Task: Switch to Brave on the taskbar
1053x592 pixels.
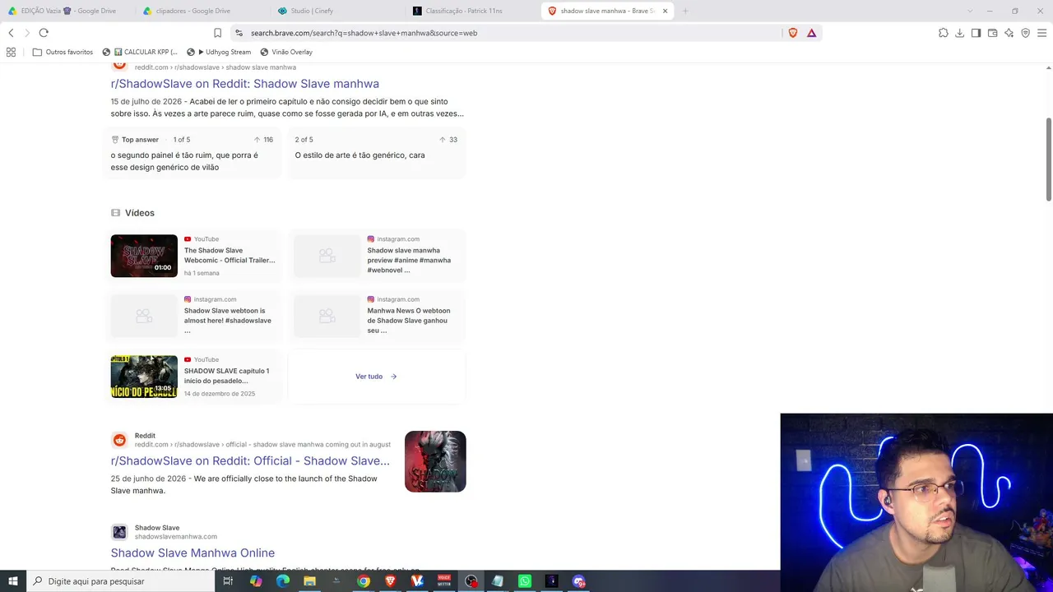Action: coord(390,581)
